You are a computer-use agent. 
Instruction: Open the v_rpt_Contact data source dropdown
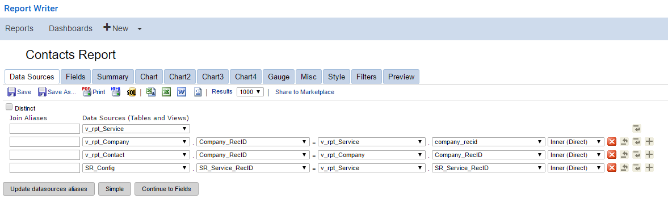coord(136,155)
